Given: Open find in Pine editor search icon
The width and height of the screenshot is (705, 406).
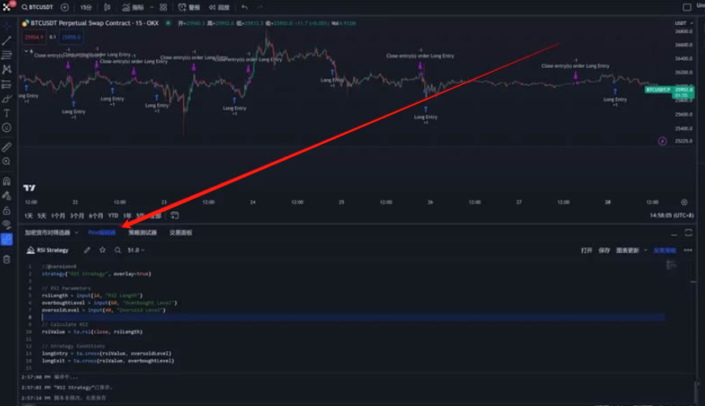Looking at the screenshot, I should (117, 250).
